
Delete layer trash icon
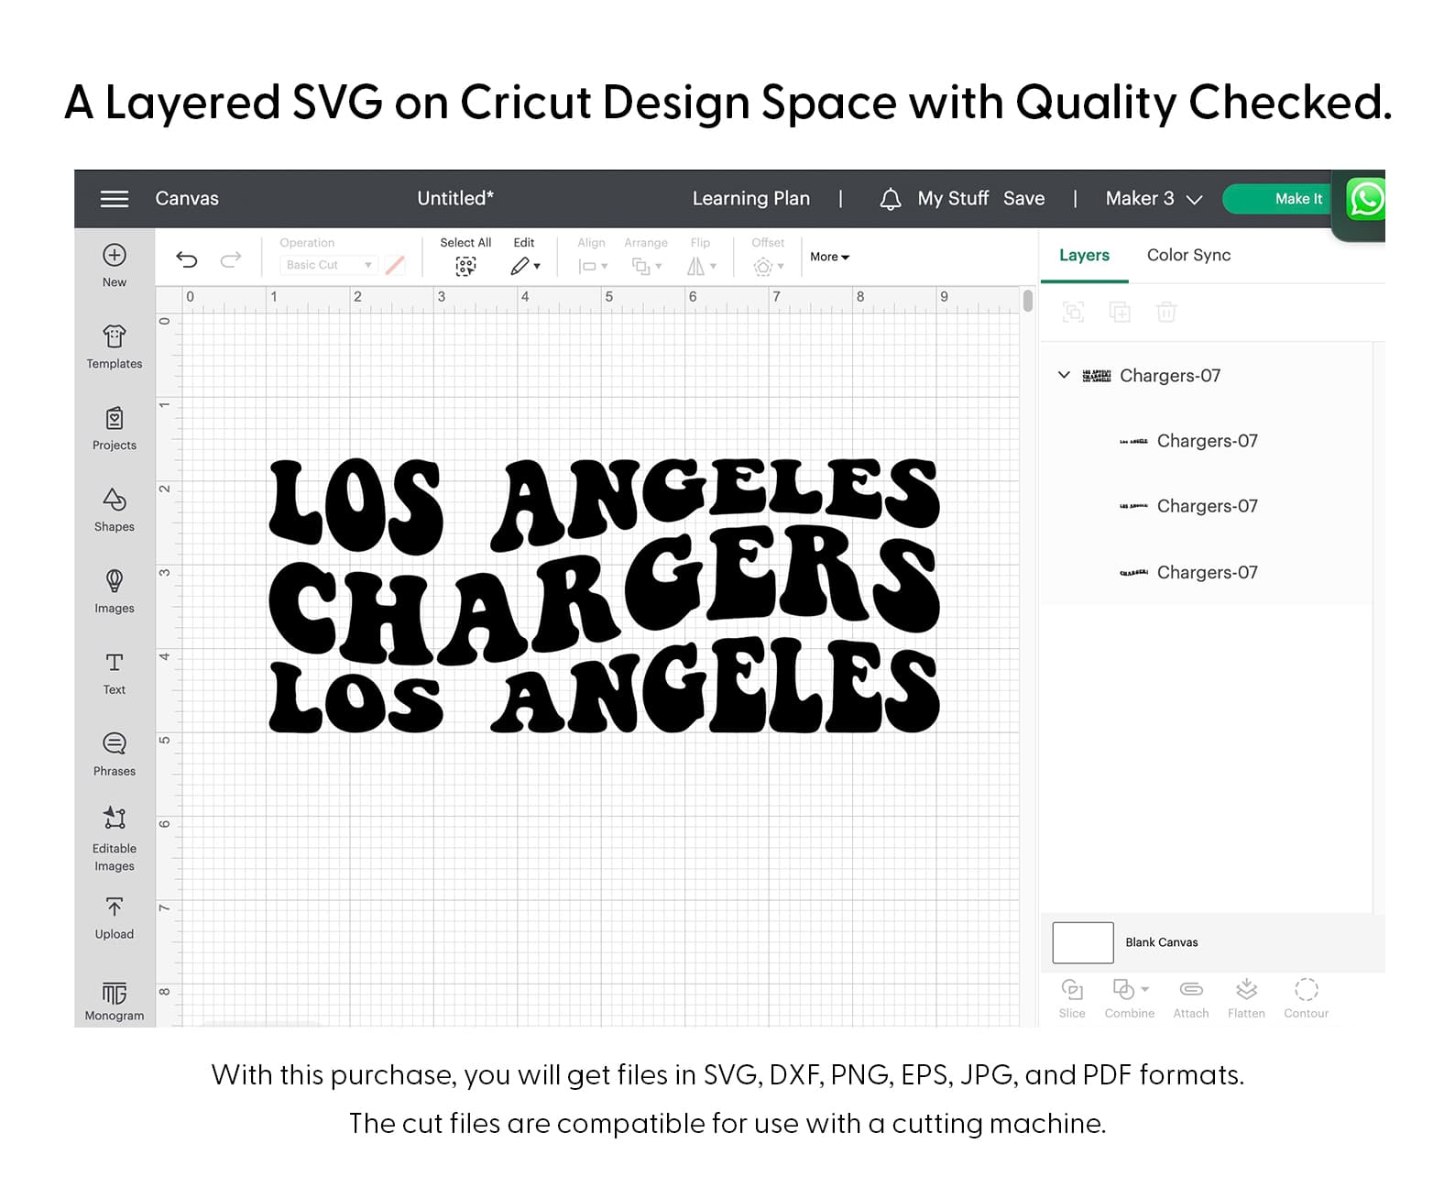pos(1166,313)
